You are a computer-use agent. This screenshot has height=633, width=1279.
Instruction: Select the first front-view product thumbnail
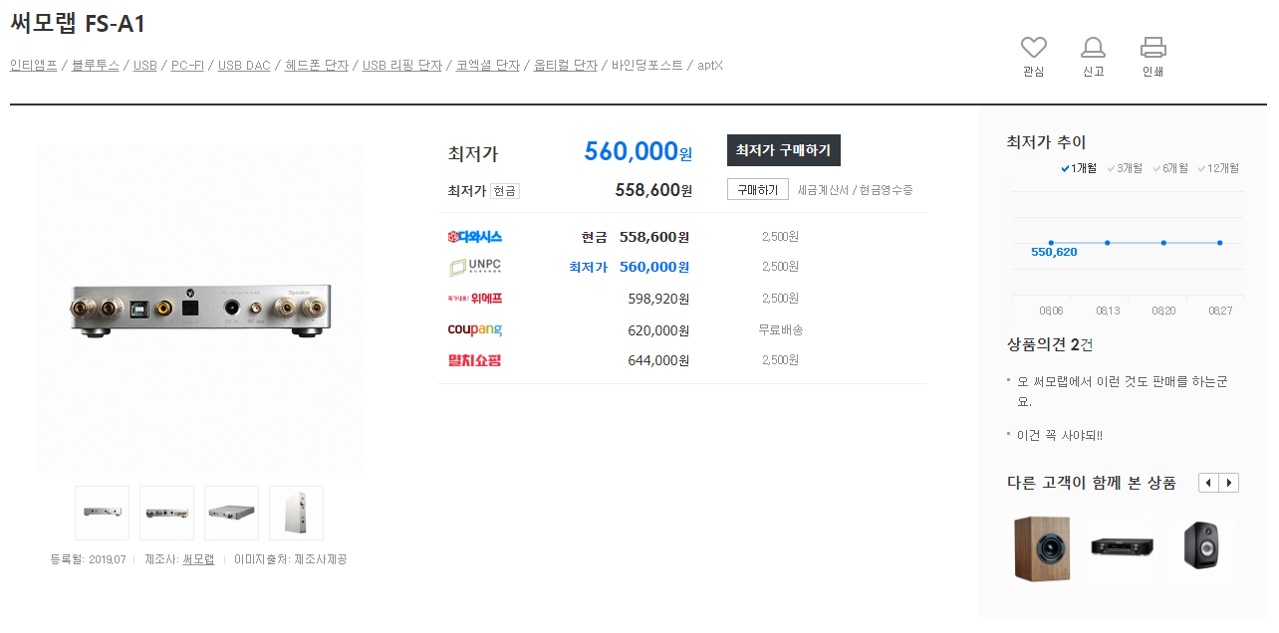103,513
